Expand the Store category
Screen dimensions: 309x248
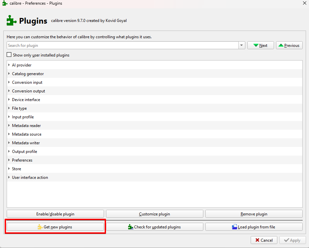tap(9, 169)
